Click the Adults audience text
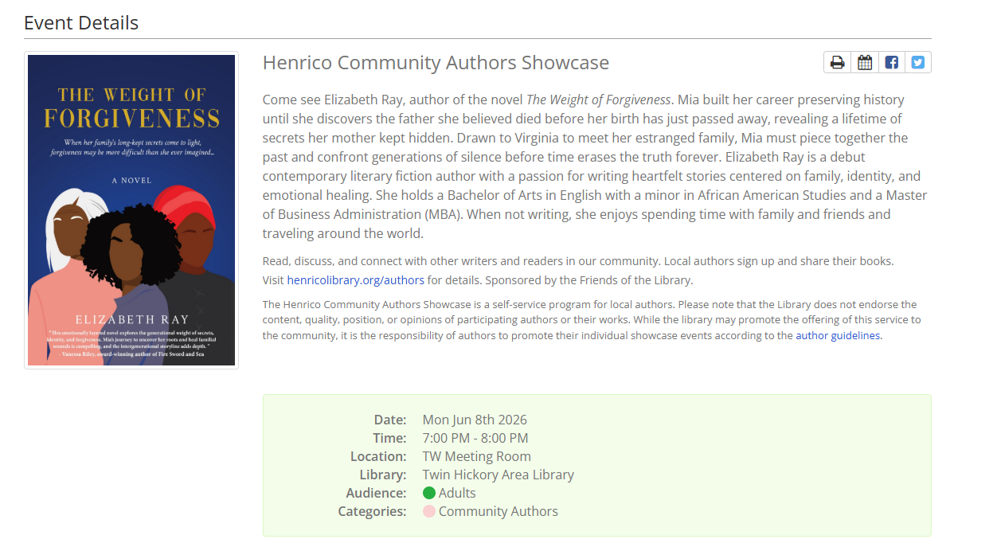Image resolution: width=997 pixels, height=547 pixels. pyautogui.click(x=457, y=493)
